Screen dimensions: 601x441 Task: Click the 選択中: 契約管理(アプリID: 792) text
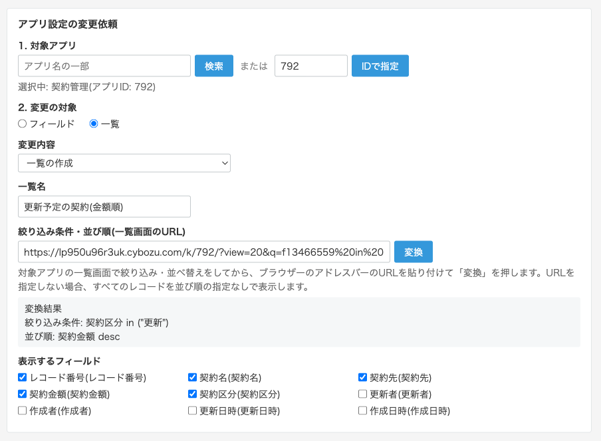[x=86, y=87]
